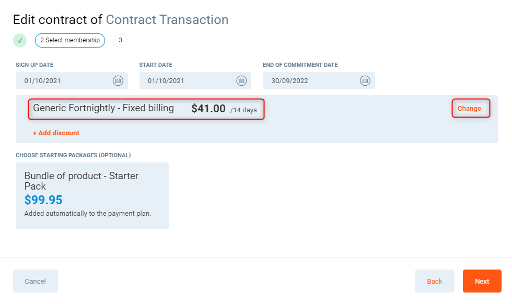
Task: Focus the Start Date 01/10/2021 text
Action: pyautogui.click(x=166, y=81)
